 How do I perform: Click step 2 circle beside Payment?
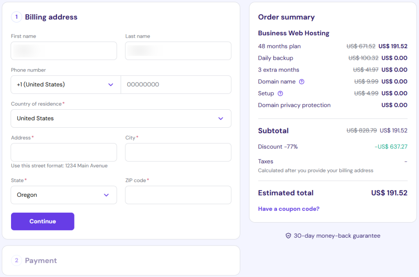[16, 260]
